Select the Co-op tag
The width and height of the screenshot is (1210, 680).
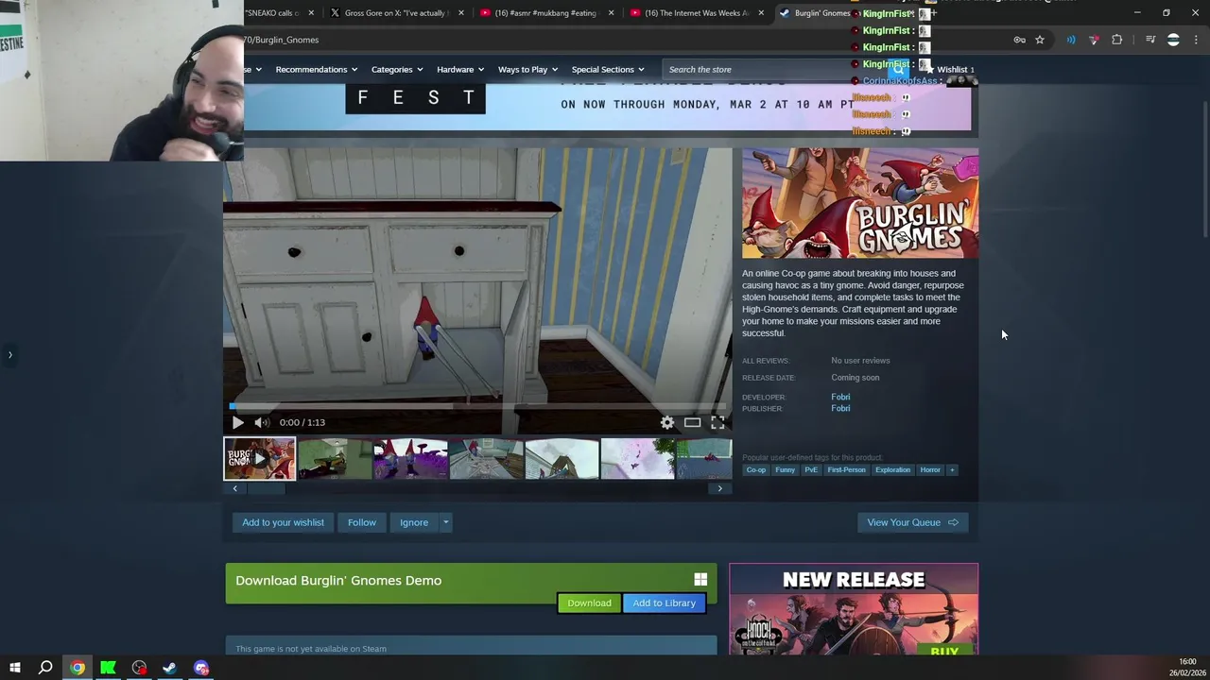click(x=756, y=469)
